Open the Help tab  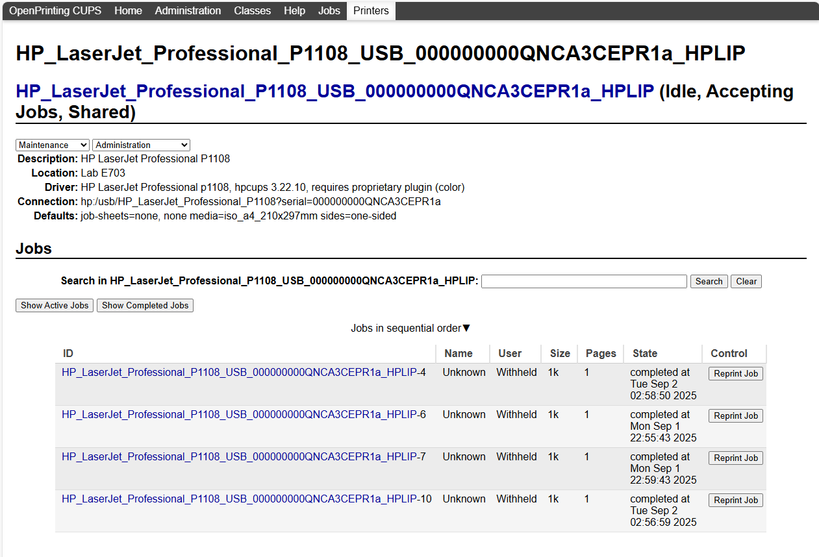point(294,11)
